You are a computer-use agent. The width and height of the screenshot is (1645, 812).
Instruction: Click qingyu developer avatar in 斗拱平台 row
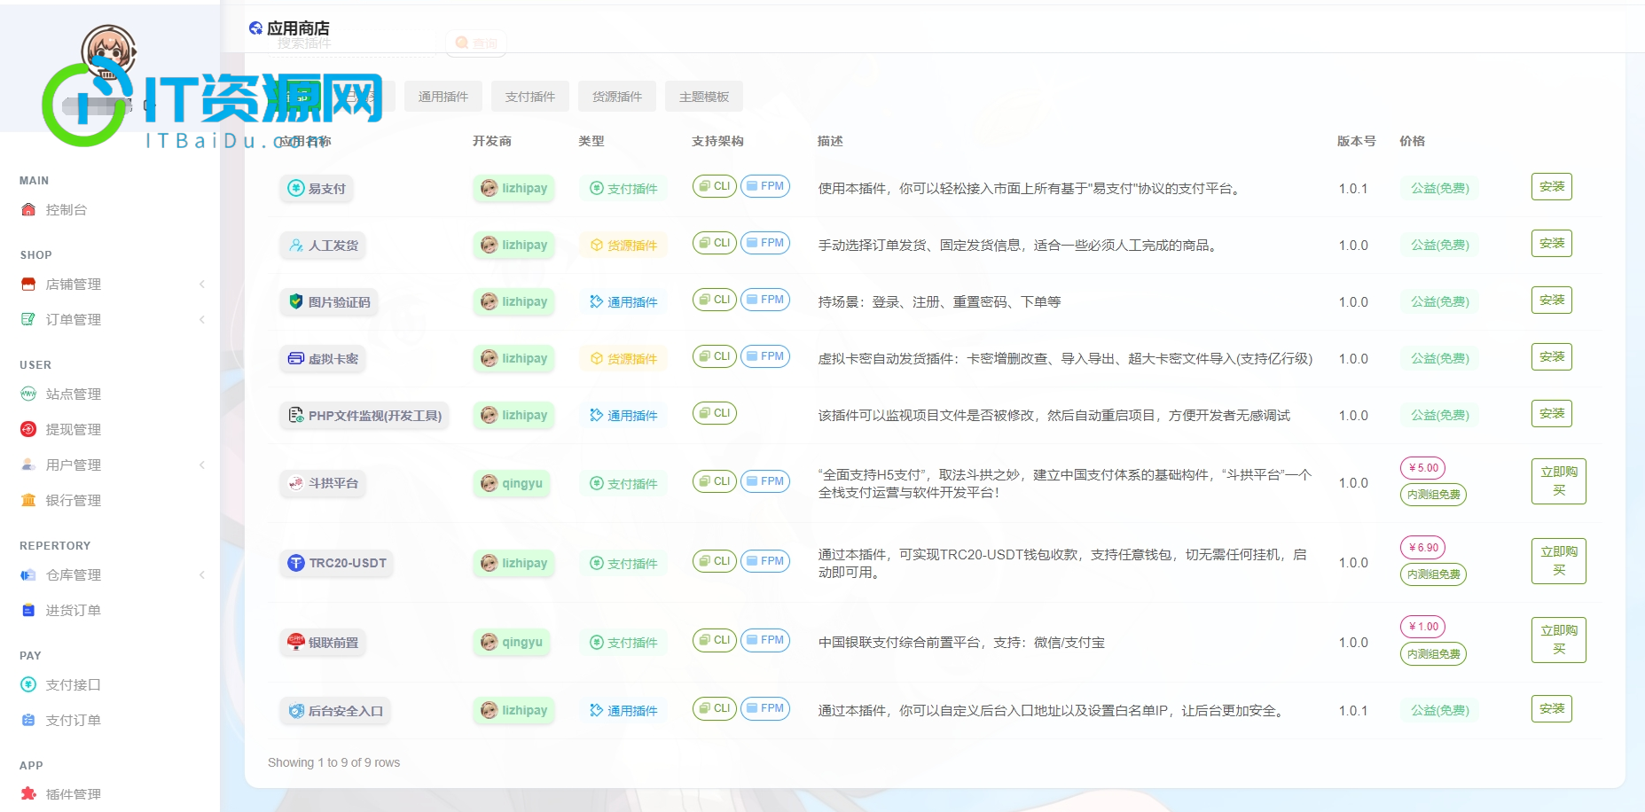tap(489, 483)
